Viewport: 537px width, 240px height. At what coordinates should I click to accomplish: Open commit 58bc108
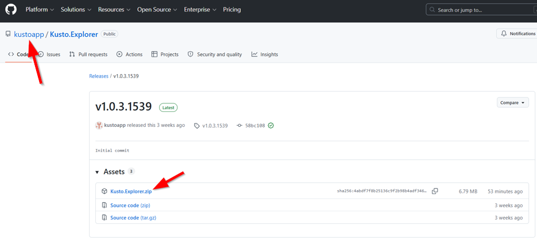(x=255, y=126)
